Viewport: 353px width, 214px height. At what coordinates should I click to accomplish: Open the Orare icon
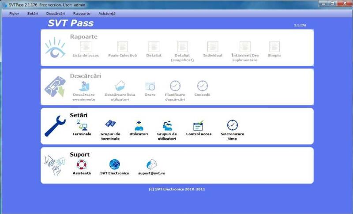pyautogui.click(x=150, y=86)
